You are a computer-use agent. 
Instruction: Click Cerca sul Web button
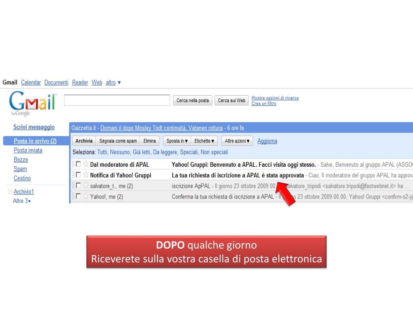(x=232, y=101)
